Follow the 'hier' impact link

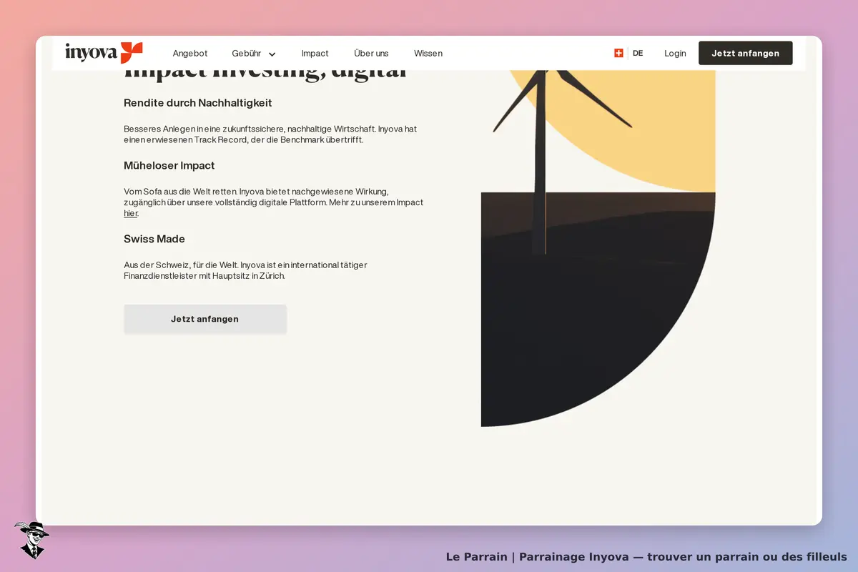point(130,213)
